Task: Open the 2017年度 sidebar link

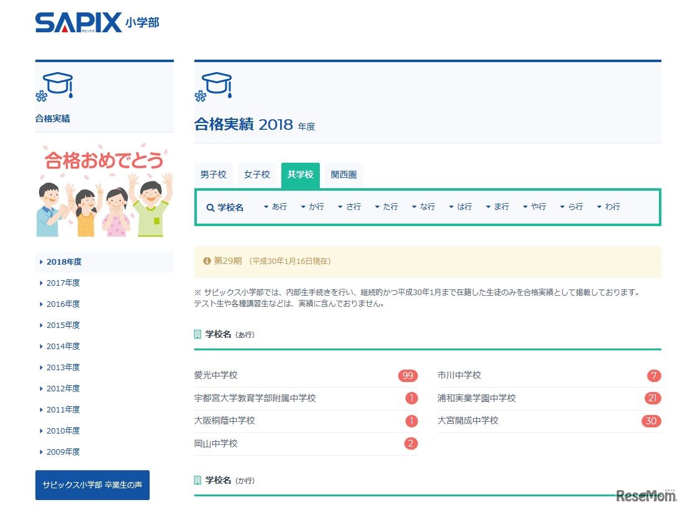Action: pyautogui.click(x=64, y=283)
